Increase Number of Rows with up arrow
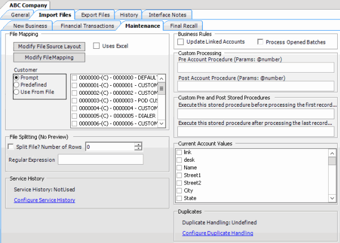The image size is (340, 243). (x=138, y=144)
